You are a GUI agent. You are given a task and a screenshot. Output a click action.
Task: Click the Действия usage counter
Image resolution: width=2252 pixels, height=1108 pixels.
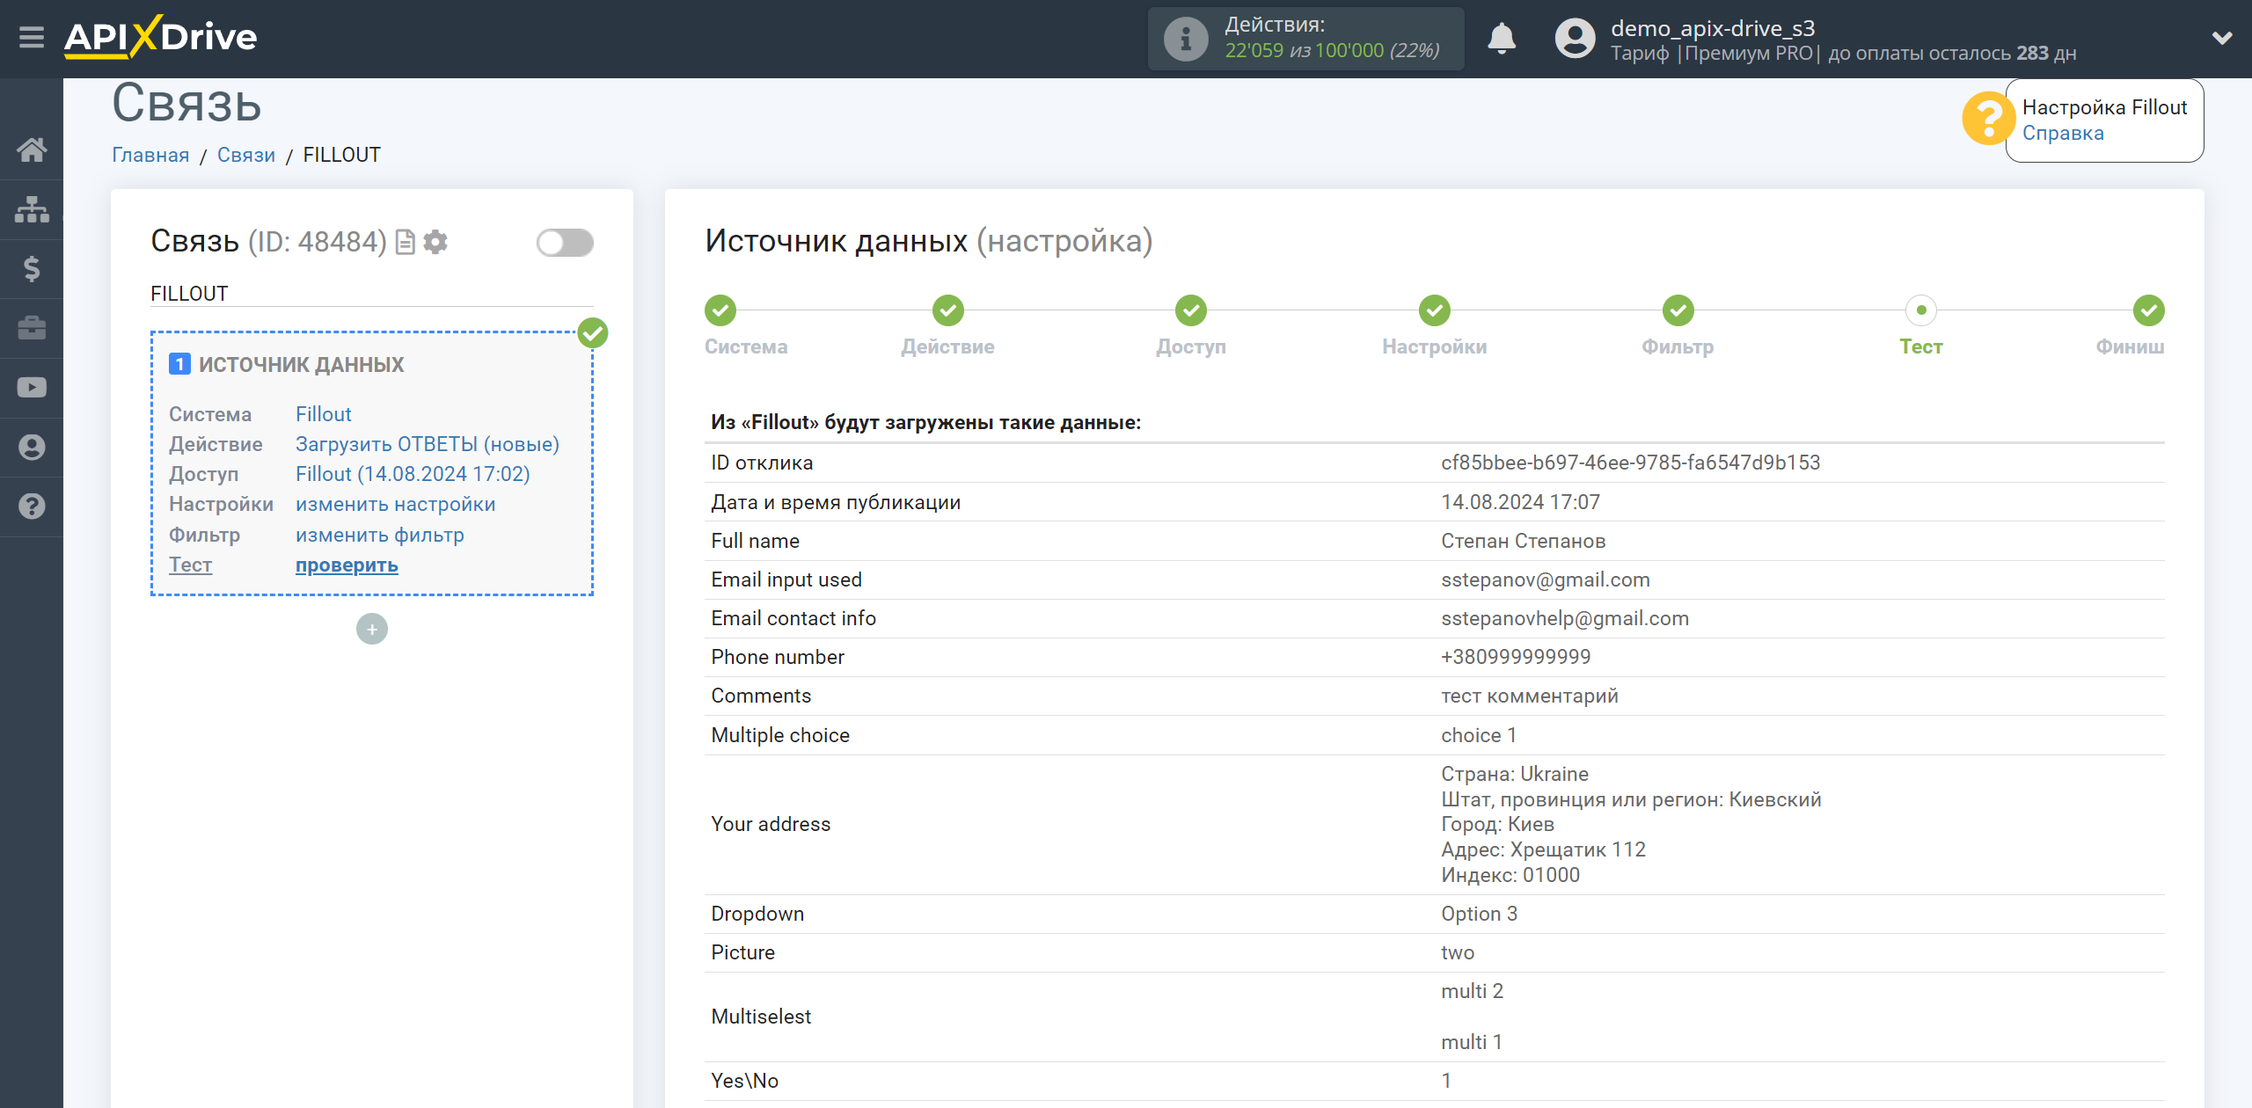point(1305,39)
